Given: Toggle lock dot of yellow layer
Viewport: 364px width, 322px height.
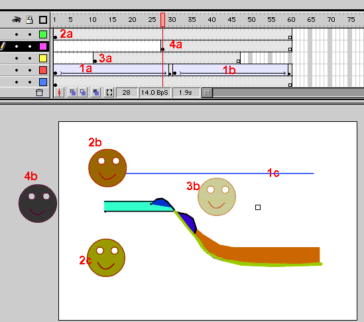Looking at the screenshot, I should [30, 58].
